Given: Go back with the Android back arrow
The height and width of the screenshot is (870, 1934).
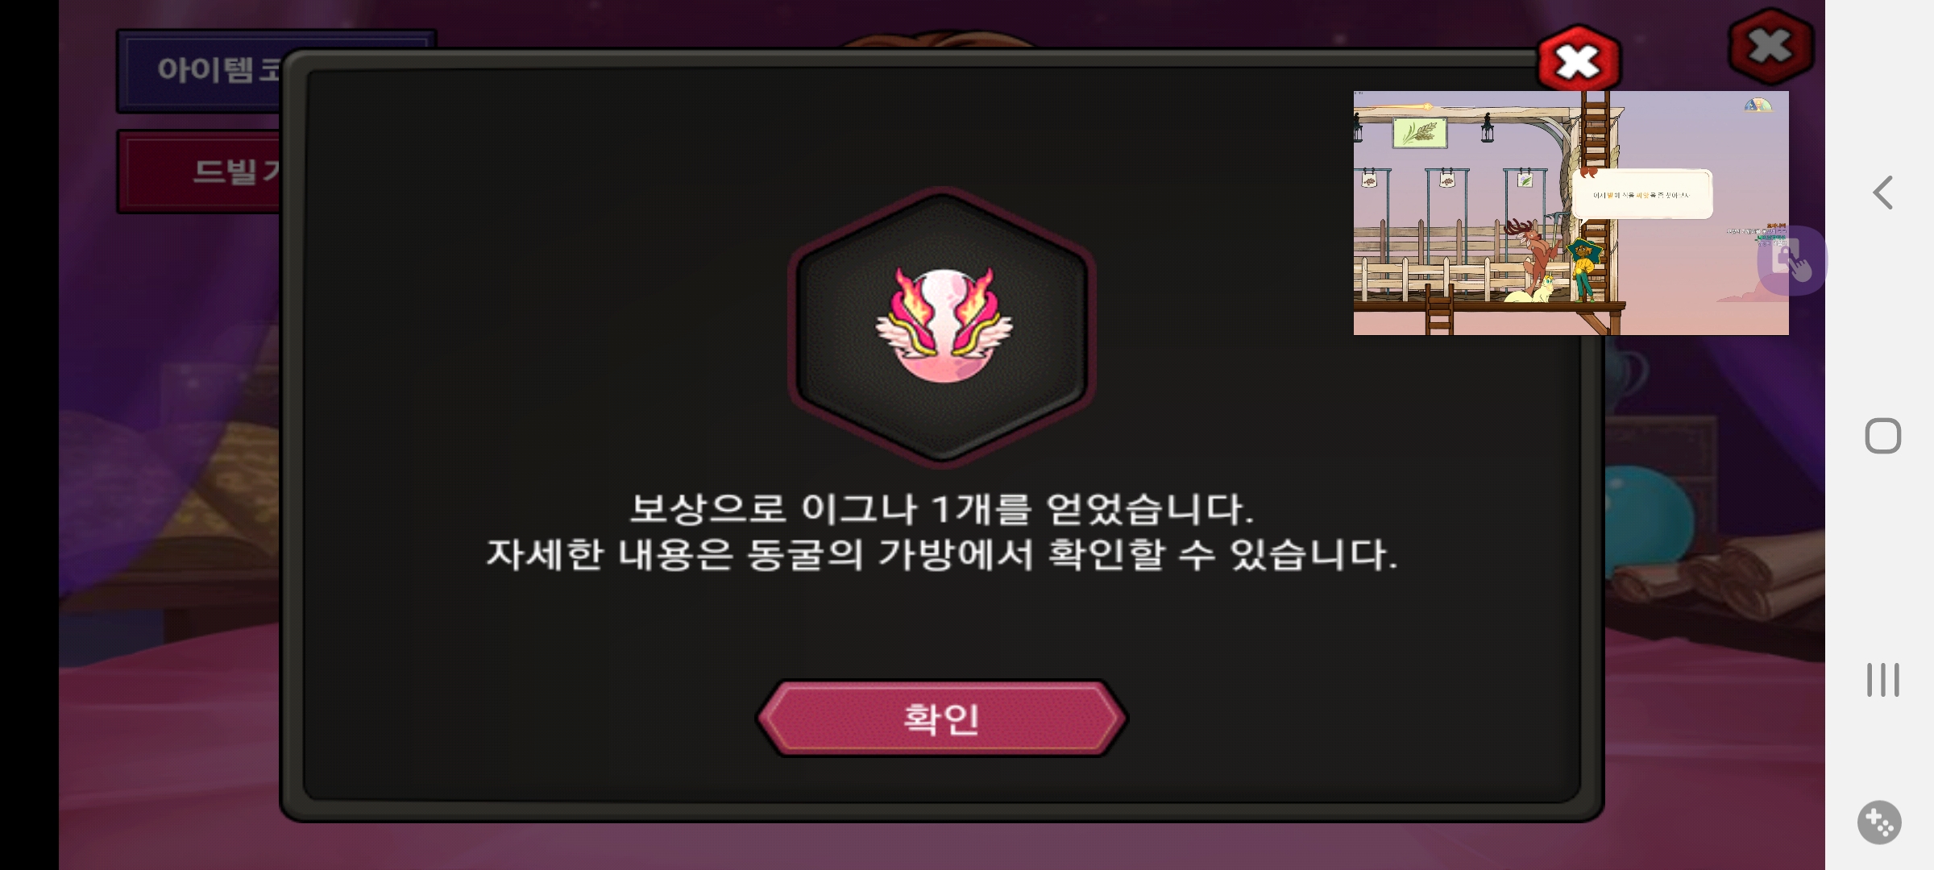Looking at the screenshot, I should pyautogui.click(x=1882, y=193).
